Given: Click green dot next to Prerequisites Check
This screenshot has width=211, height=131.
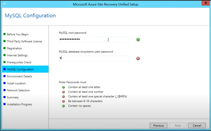Looking at the screenshot, I should 5,62.
